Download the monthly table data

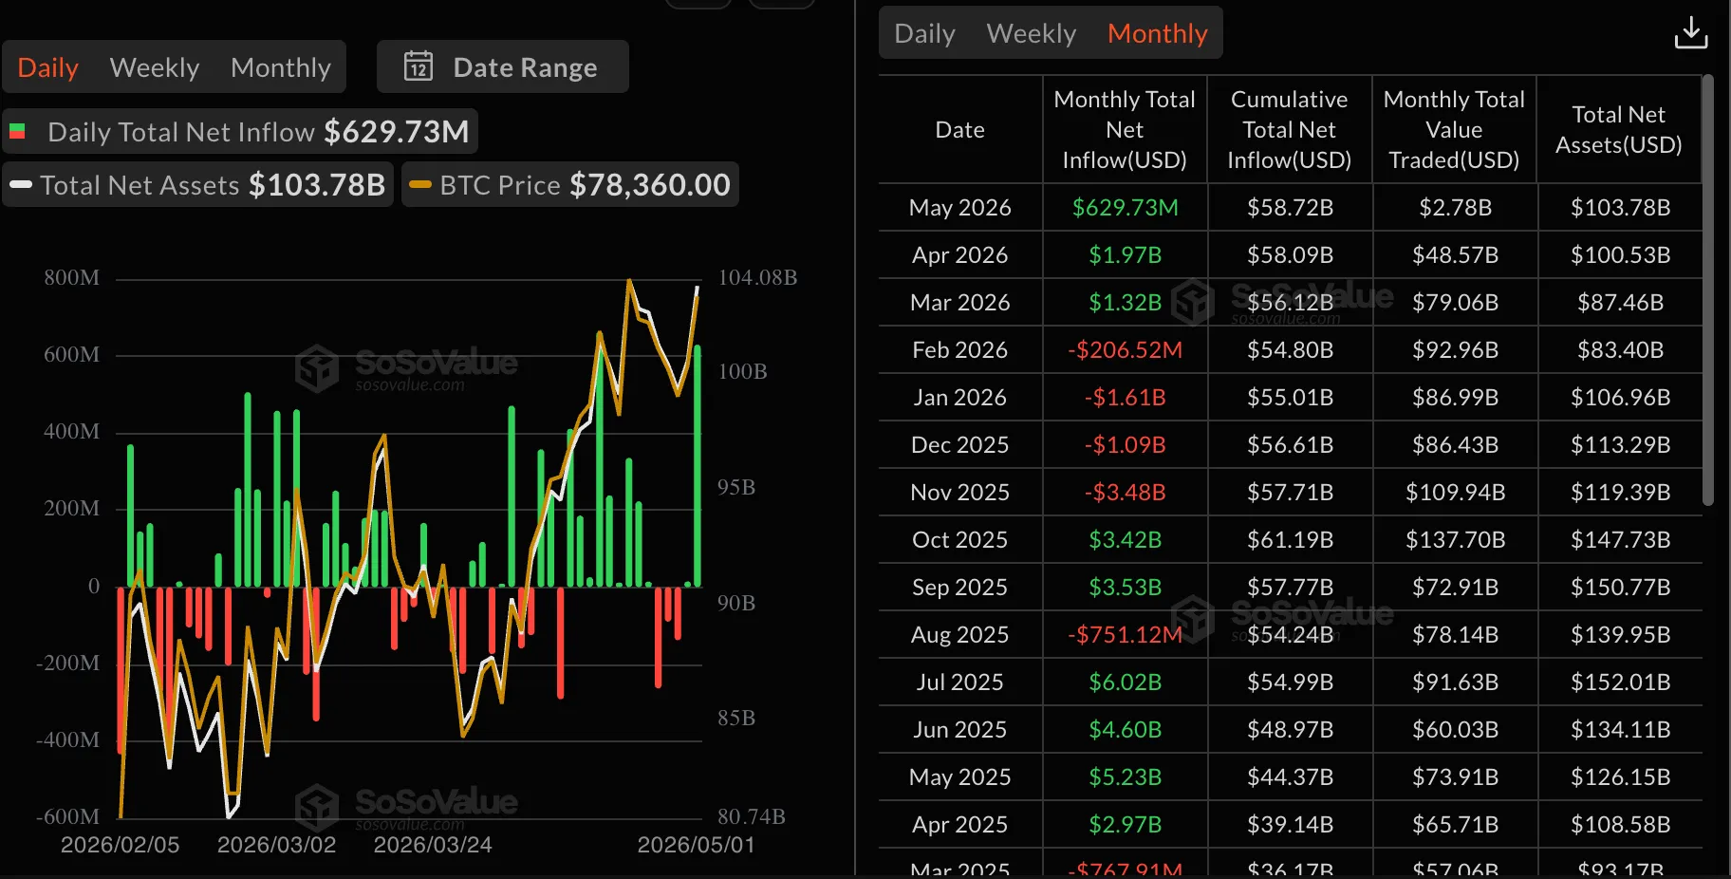coord(1690,32)
